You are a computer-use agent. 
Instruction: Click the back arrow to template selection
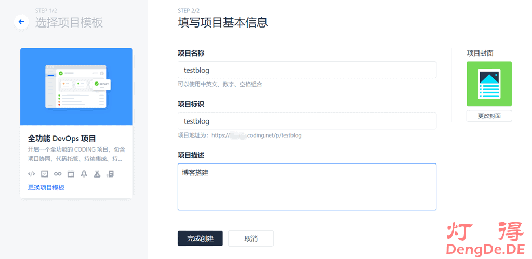[21, 22]
